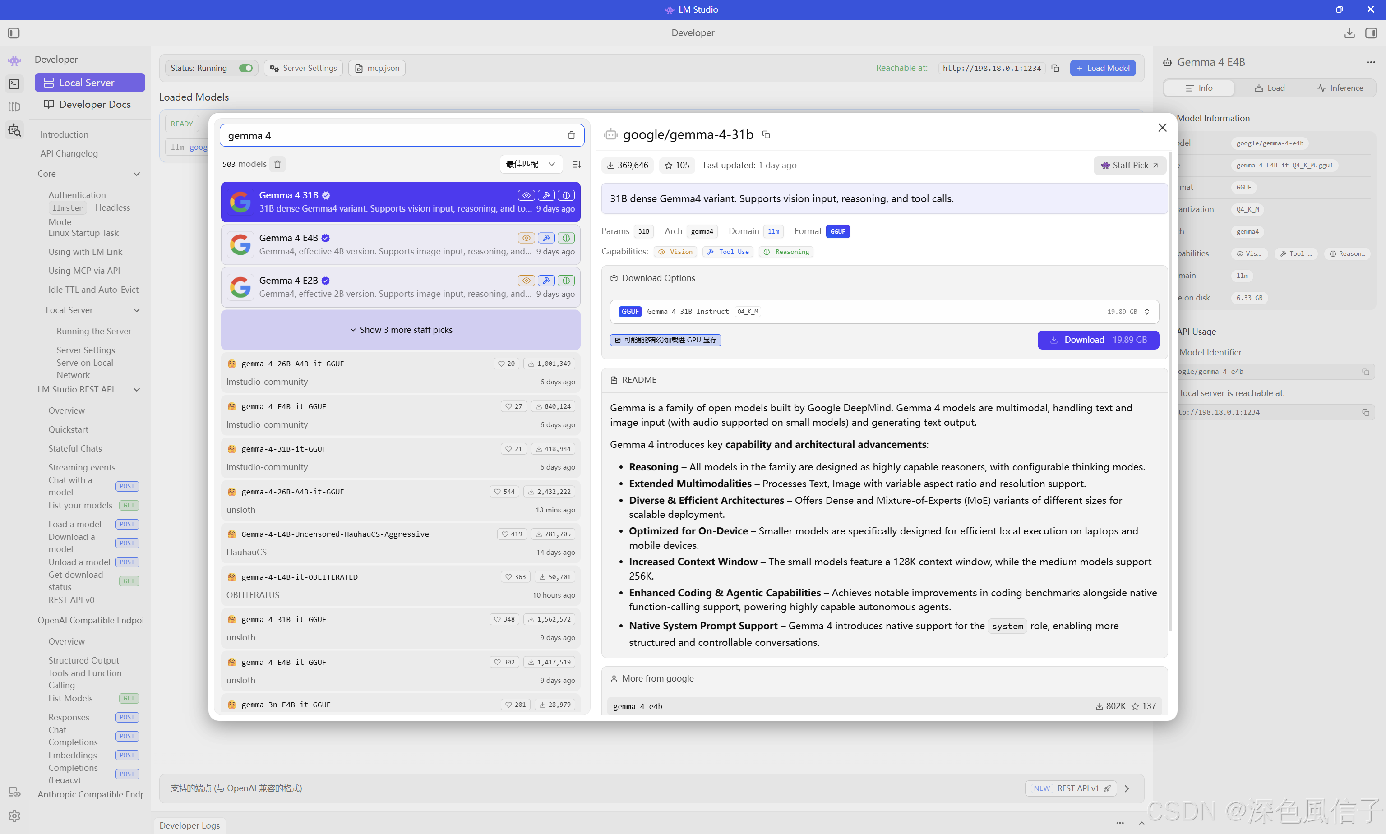Screen dimensions: 1386x834
Task: Expand 'Show 3 more staff picks'
Action: [401, 330]
